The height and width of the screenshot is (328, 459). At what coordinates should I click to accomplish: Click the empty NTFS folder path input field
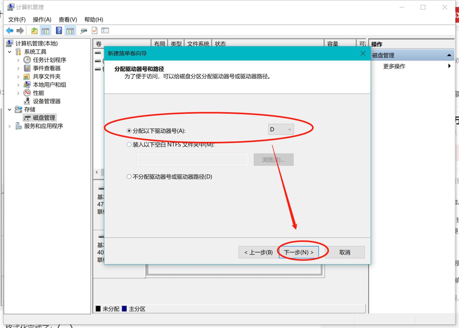tap(192, 159)
